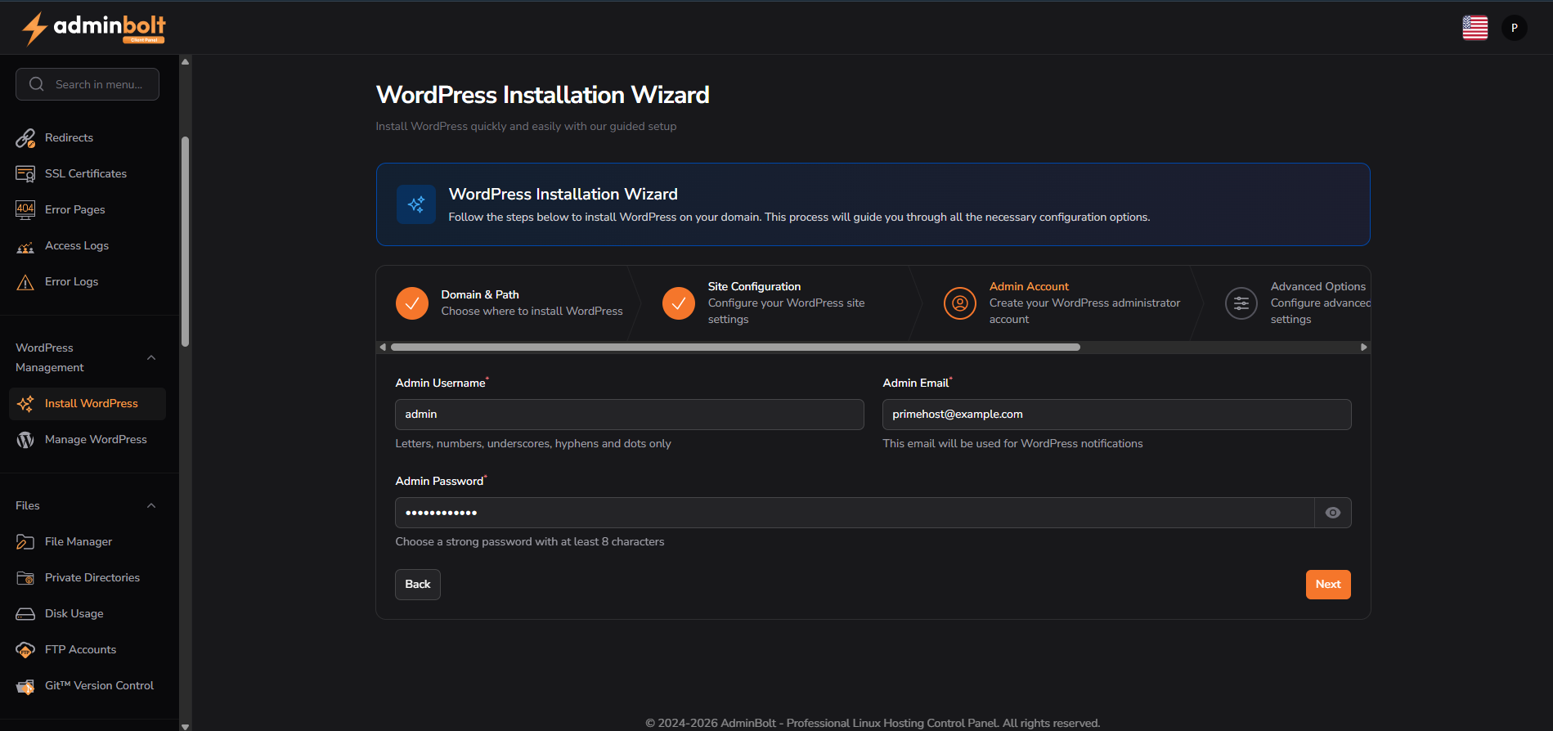Open the user profile avatar P

(1515, 28)
